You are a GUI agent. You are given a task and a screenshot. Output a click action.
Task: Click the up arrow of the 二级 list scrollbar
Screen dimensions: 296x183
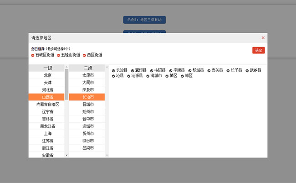107,68
